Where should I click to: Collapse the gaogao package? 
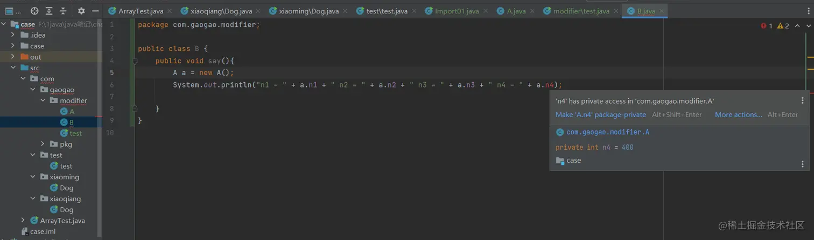point(33,90)
